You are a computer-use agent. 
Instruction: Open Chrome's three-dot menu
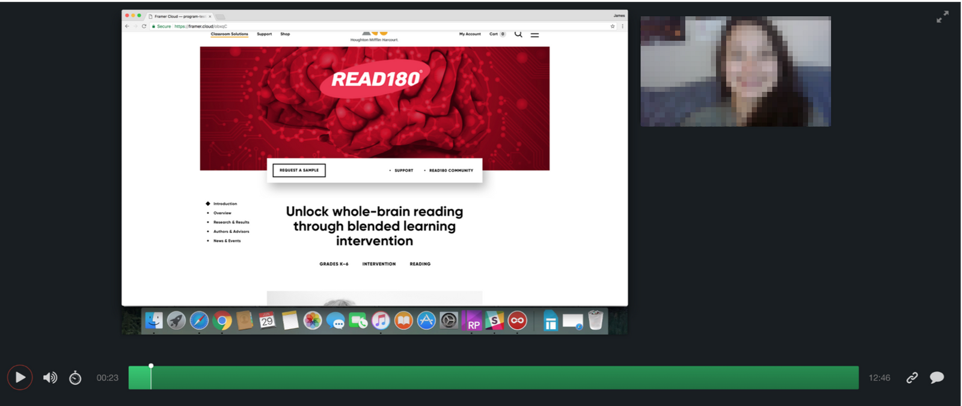(x=622, y=26)
